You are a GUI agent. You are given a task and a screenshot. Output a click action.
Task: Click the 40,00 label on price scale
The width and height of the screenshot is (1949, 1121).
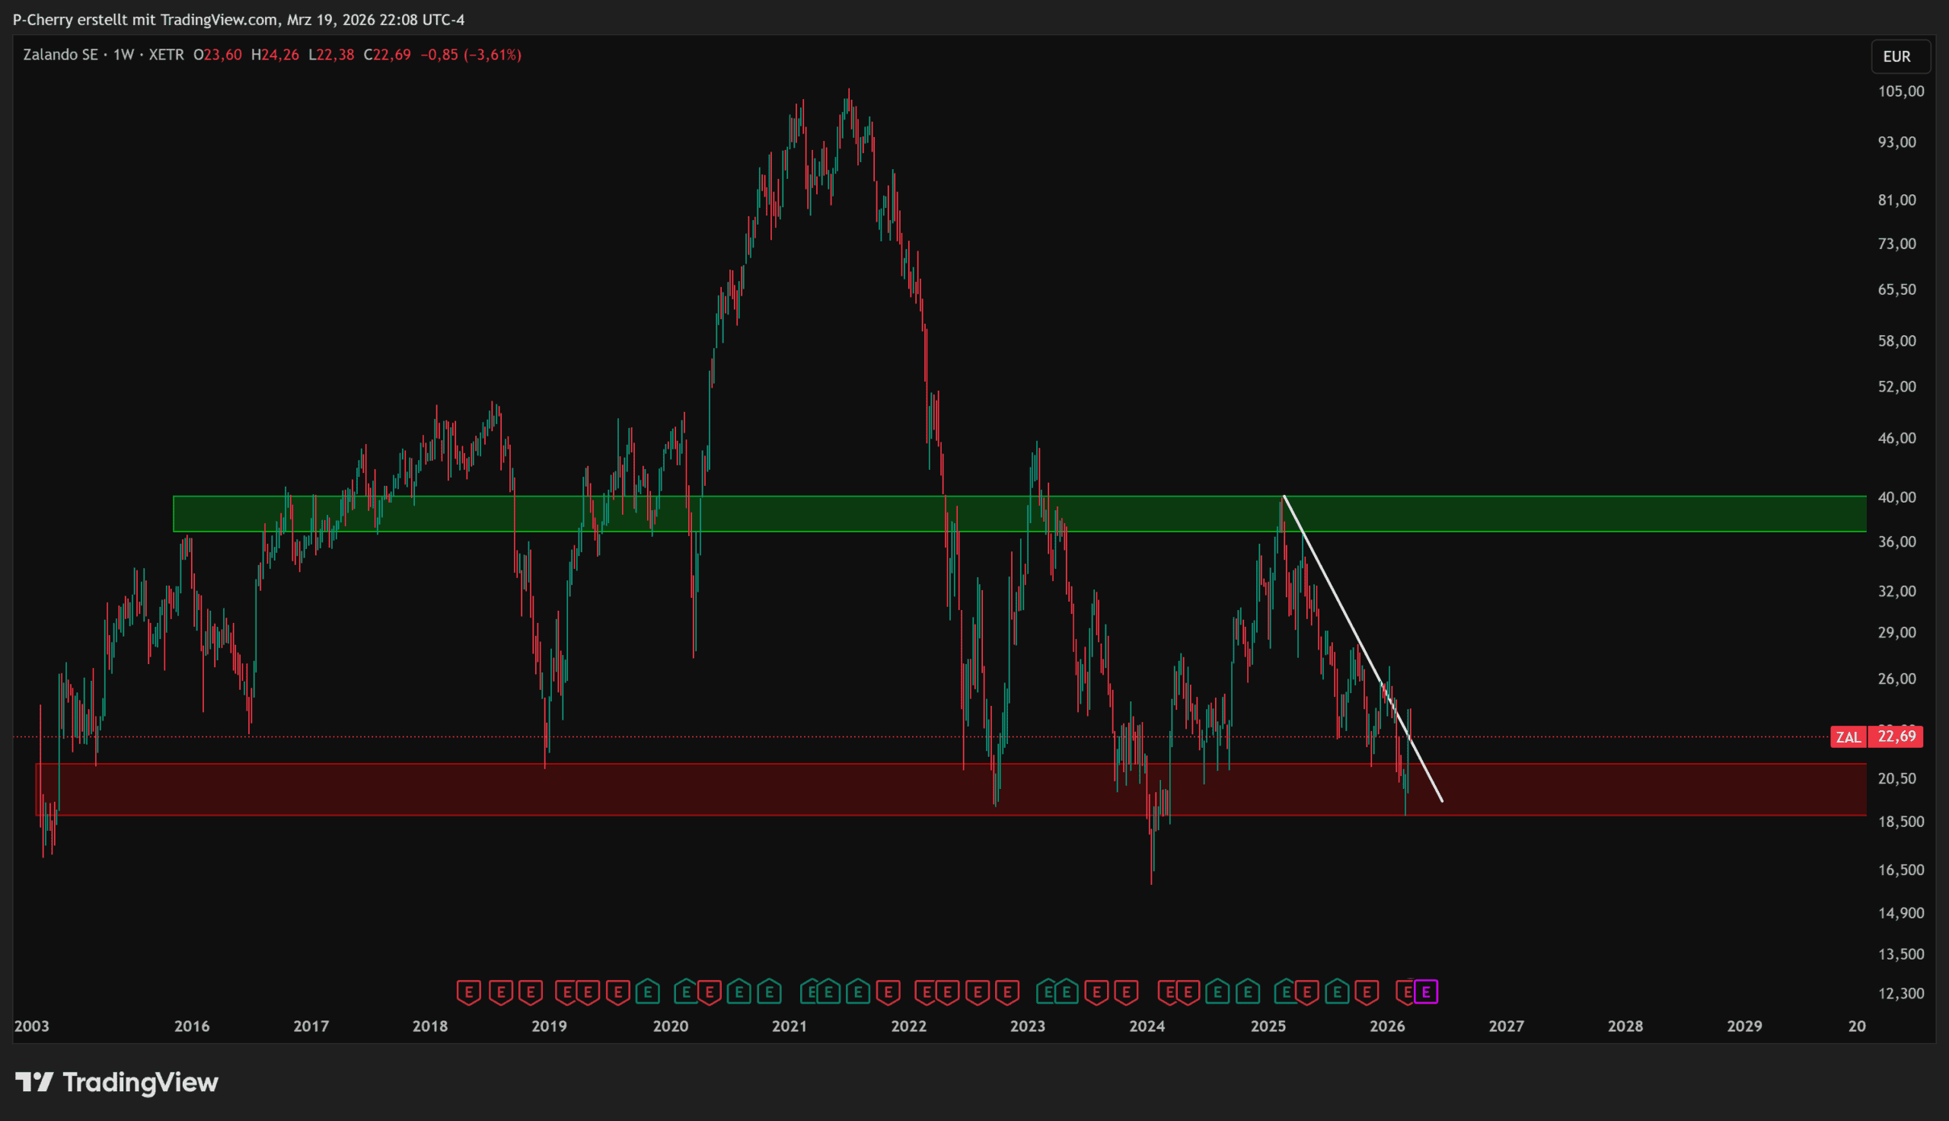click(1896, 497)
